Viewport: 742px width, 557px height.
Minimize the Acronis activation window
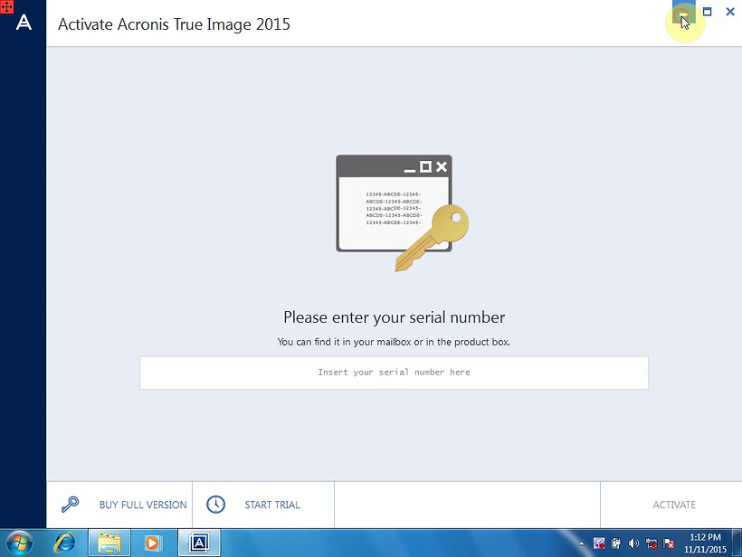(683, 12)
